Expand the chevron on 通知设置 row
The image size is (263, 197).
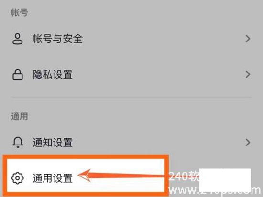[248, 143]
